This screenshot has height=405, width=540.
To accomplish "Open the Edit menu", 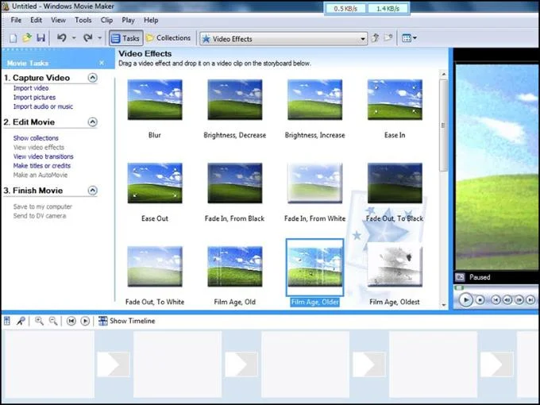I will click(36, 20).
